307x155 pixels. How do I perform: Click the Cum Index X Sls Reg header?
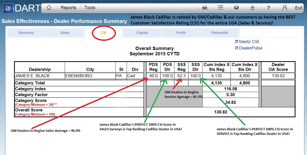click(x=217, y=67)
